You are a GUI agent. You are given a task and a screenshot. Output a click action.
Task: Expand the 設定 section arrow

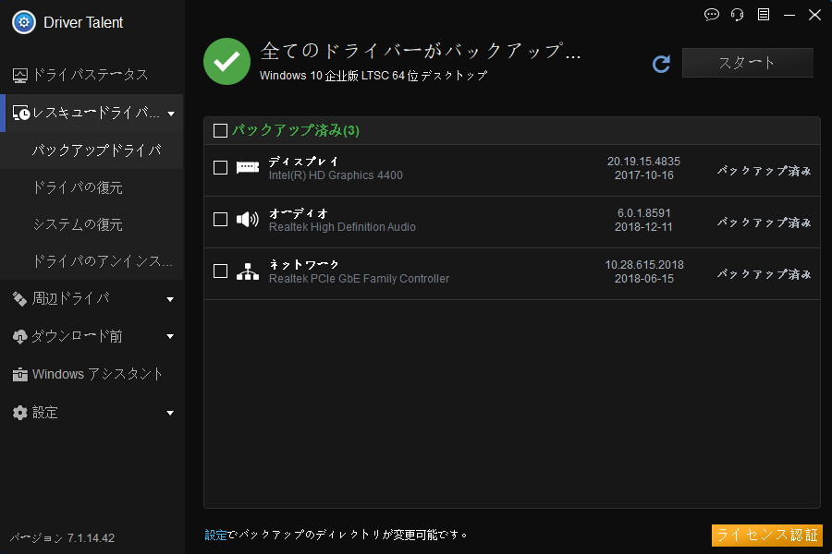click(170, 413)
